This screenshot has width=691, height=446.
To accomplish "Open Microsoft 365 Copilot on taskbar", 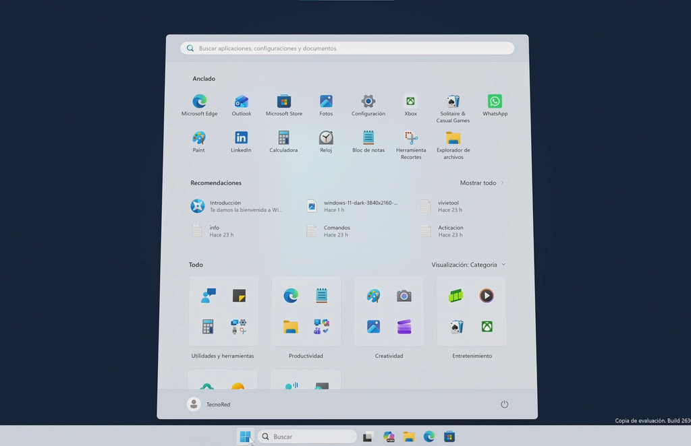I will click(389, 437).
